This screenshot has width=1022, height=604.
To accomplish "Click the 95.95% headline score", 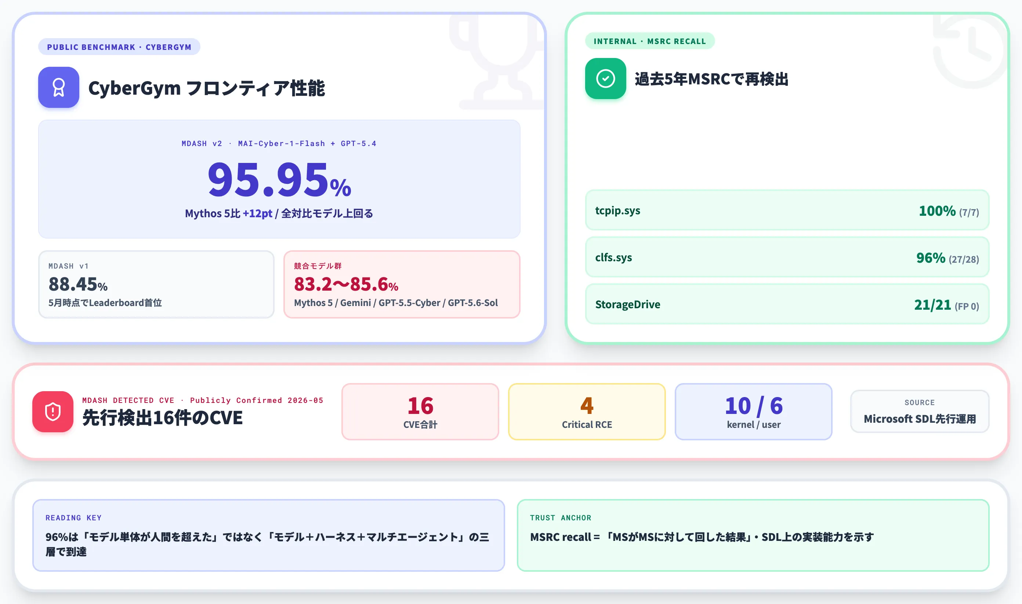I will pyautogui.click(x=279, y=179).
